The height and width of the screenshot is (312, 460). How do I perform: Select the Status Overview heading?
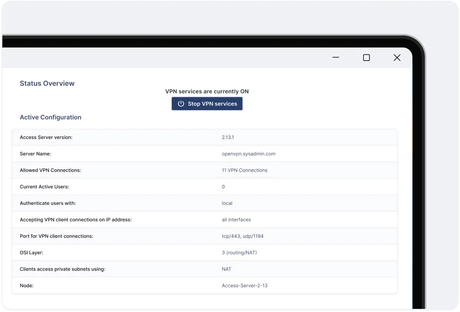pos(47,83)
